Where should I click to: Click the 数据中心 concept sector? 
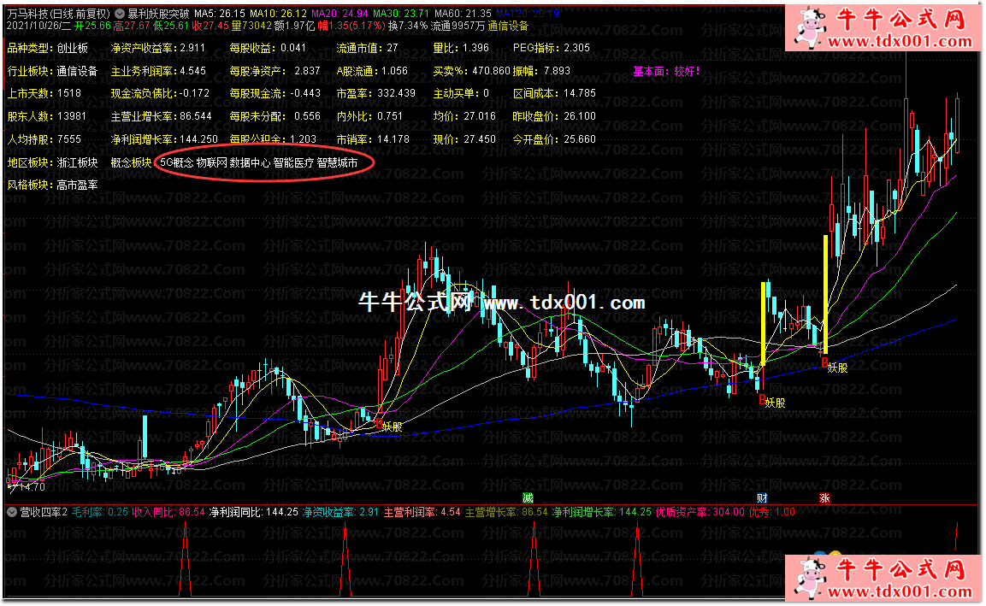250,162
